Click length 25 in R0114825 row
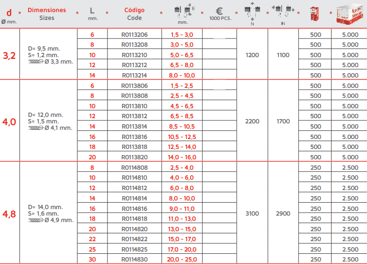Image resolution: width=367 pixels, height=265 pixels. click(92, 249)
